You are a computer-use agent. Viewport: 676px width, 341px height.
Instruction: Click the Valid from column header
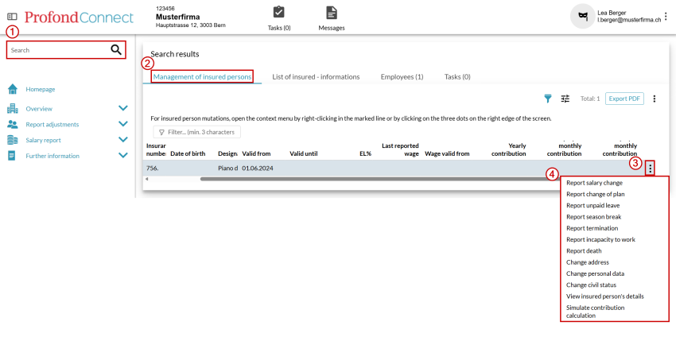point(256,153)
